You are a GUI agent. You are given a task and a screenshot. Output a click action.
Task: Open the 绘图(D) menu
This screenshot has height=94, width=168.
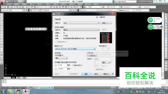pos(56,4)
